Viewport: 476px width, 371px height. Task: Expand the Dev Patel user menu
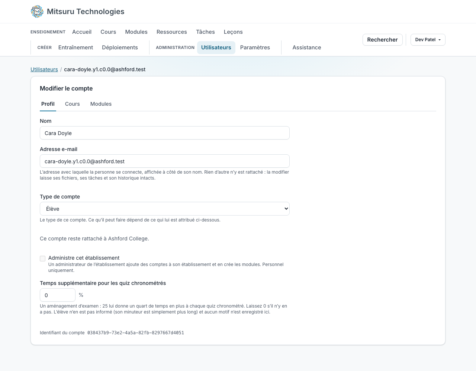428,40
